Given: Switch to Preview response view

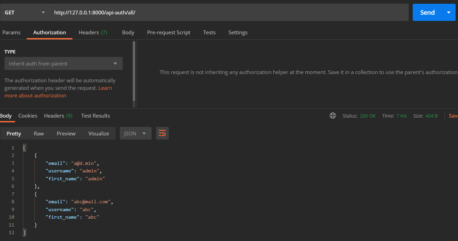Looking at the screenshot, I should pos(66,133).
